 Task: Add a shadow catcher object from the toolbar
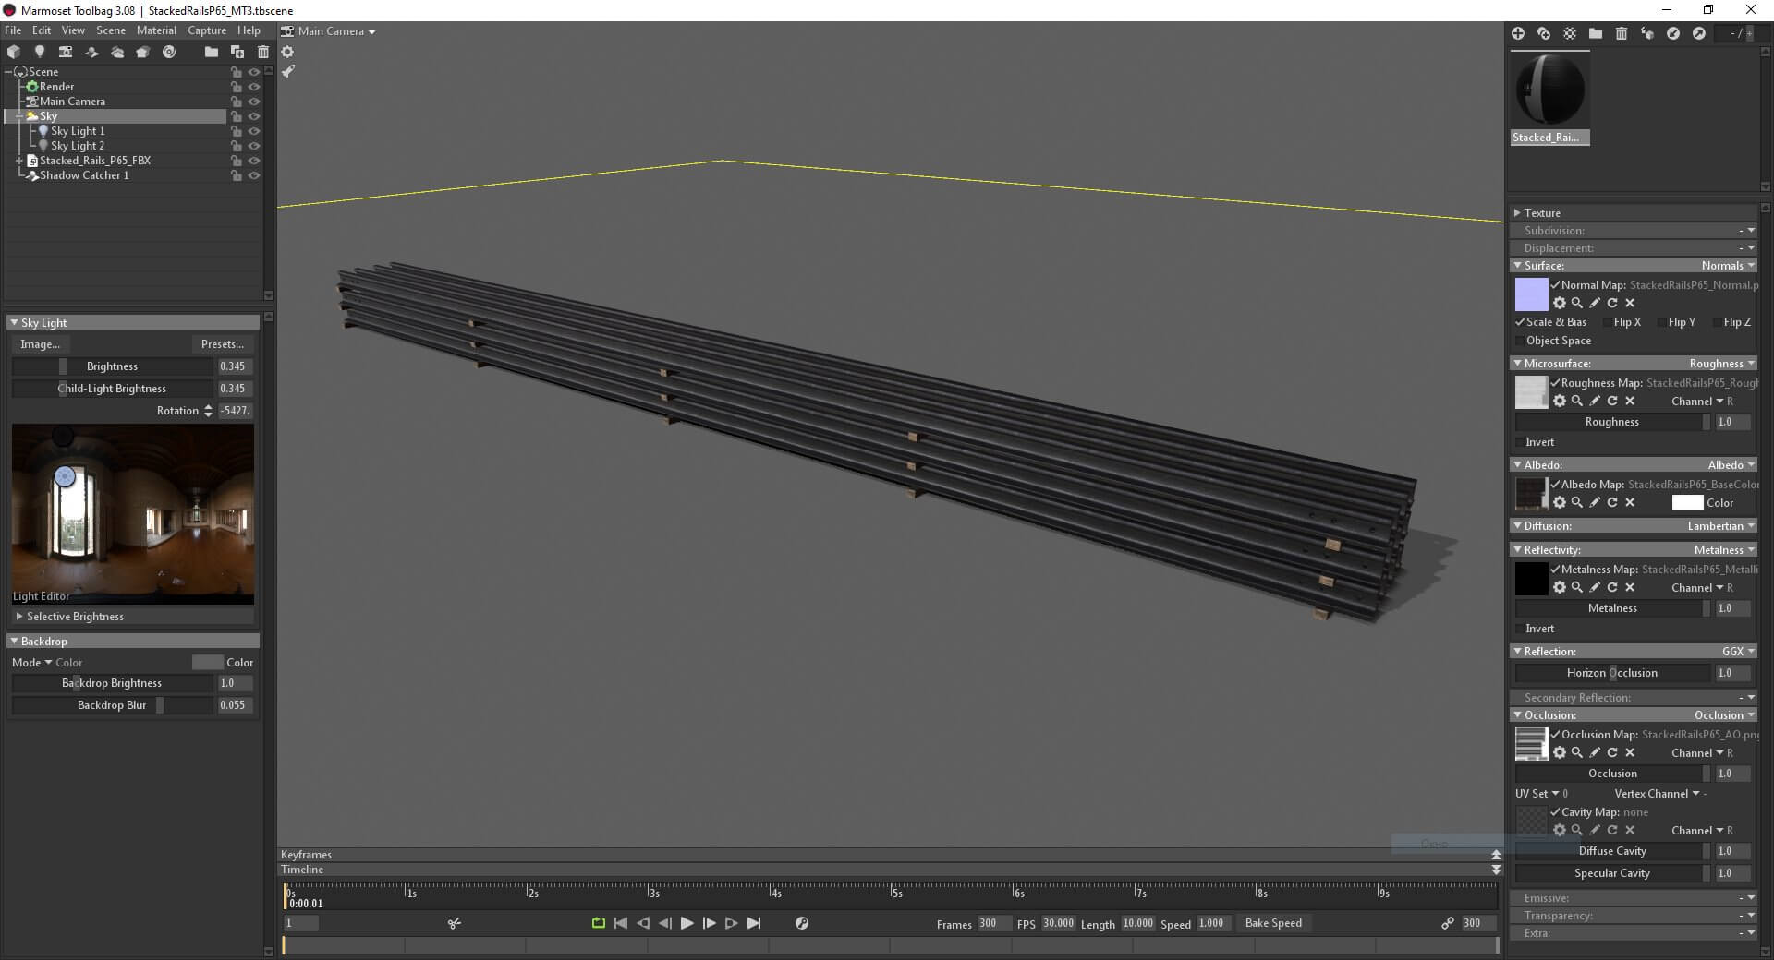[91, 52]
